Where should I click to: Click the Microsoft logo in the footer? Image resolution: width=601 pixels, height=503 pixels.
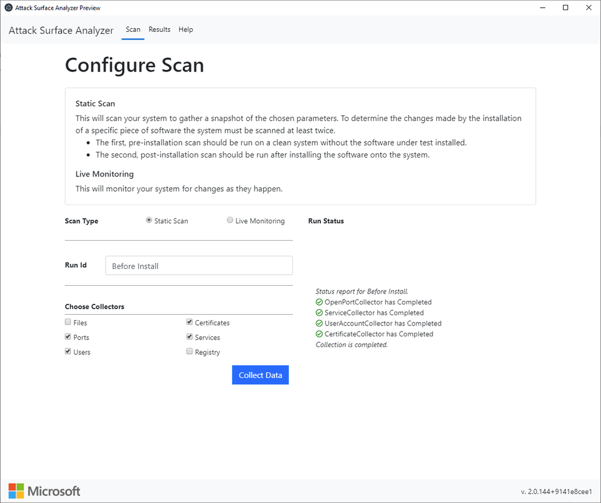point(45,491)
